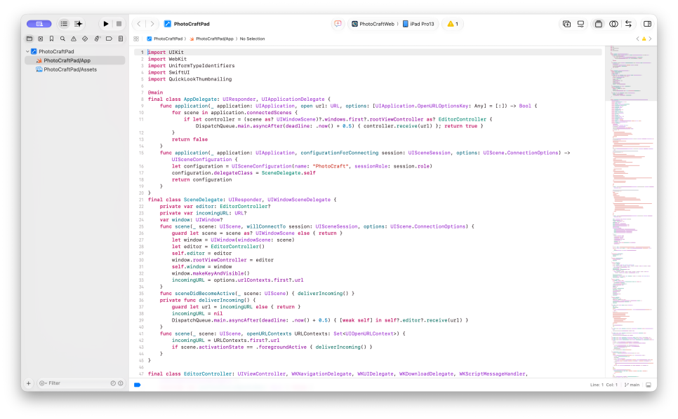The width and height of the screenshot is (678, 419).
Task: Run the PhotoCraftPad project
Action: click(x=105, y=24)
